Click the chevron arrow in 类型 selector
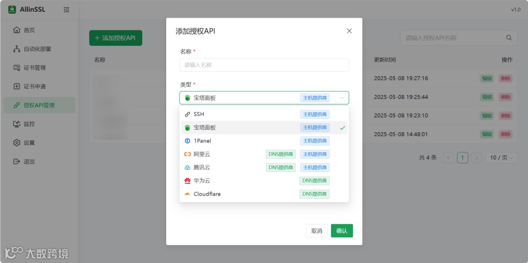This screenshot has height=263, width=528. [342, 98]
